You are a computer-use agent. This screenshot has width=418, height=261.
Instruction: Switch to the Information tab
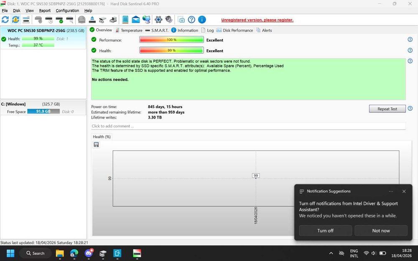tap(185, 30)
